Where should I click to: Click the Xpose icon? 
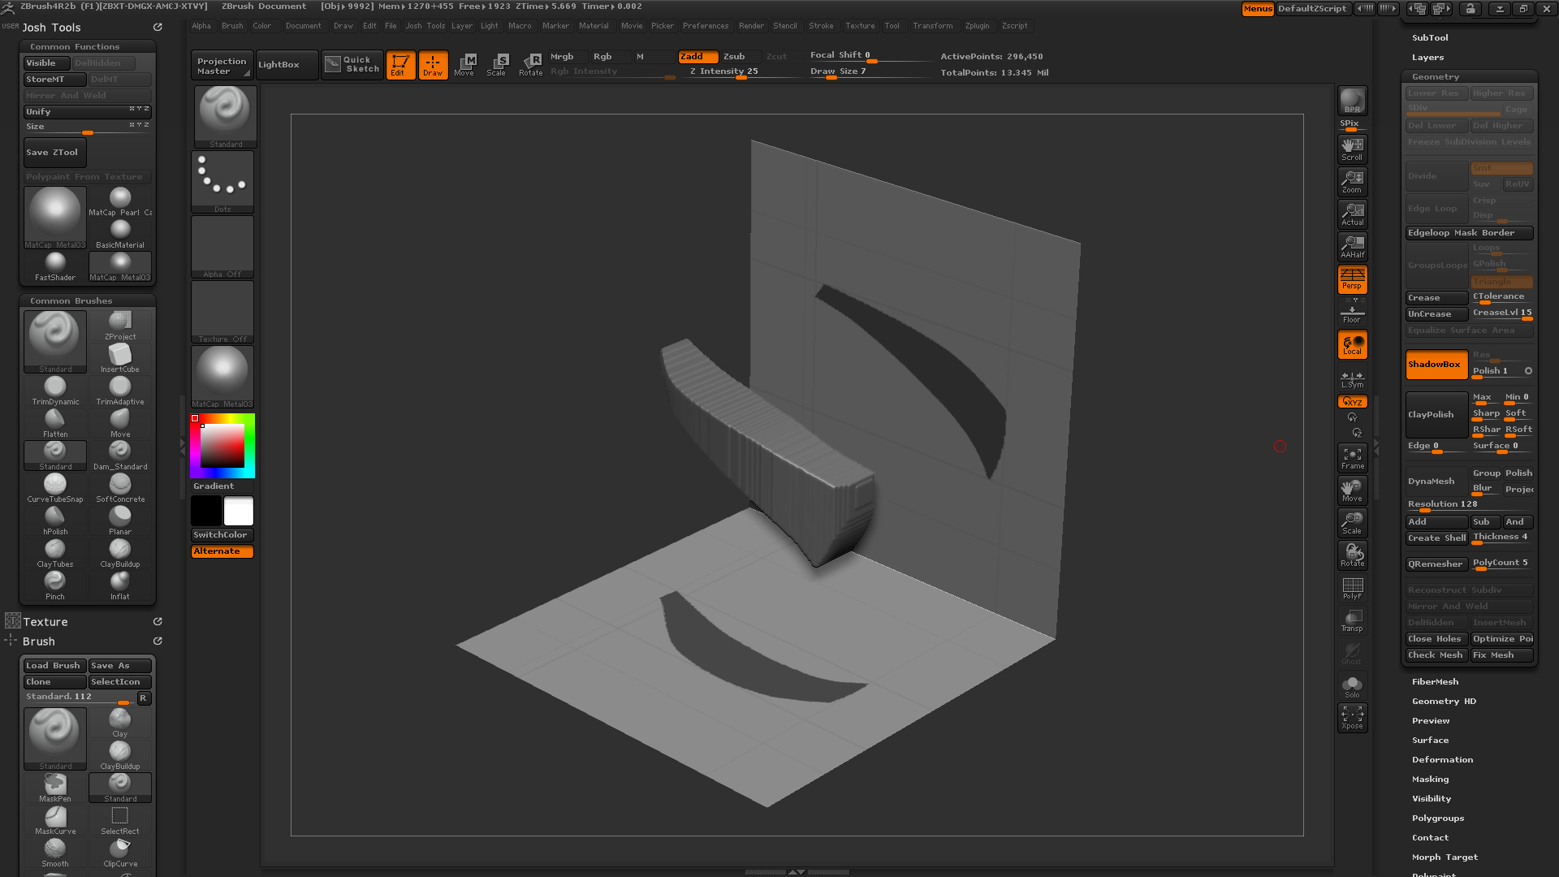pyautogui.click(x=1352, y=718)
